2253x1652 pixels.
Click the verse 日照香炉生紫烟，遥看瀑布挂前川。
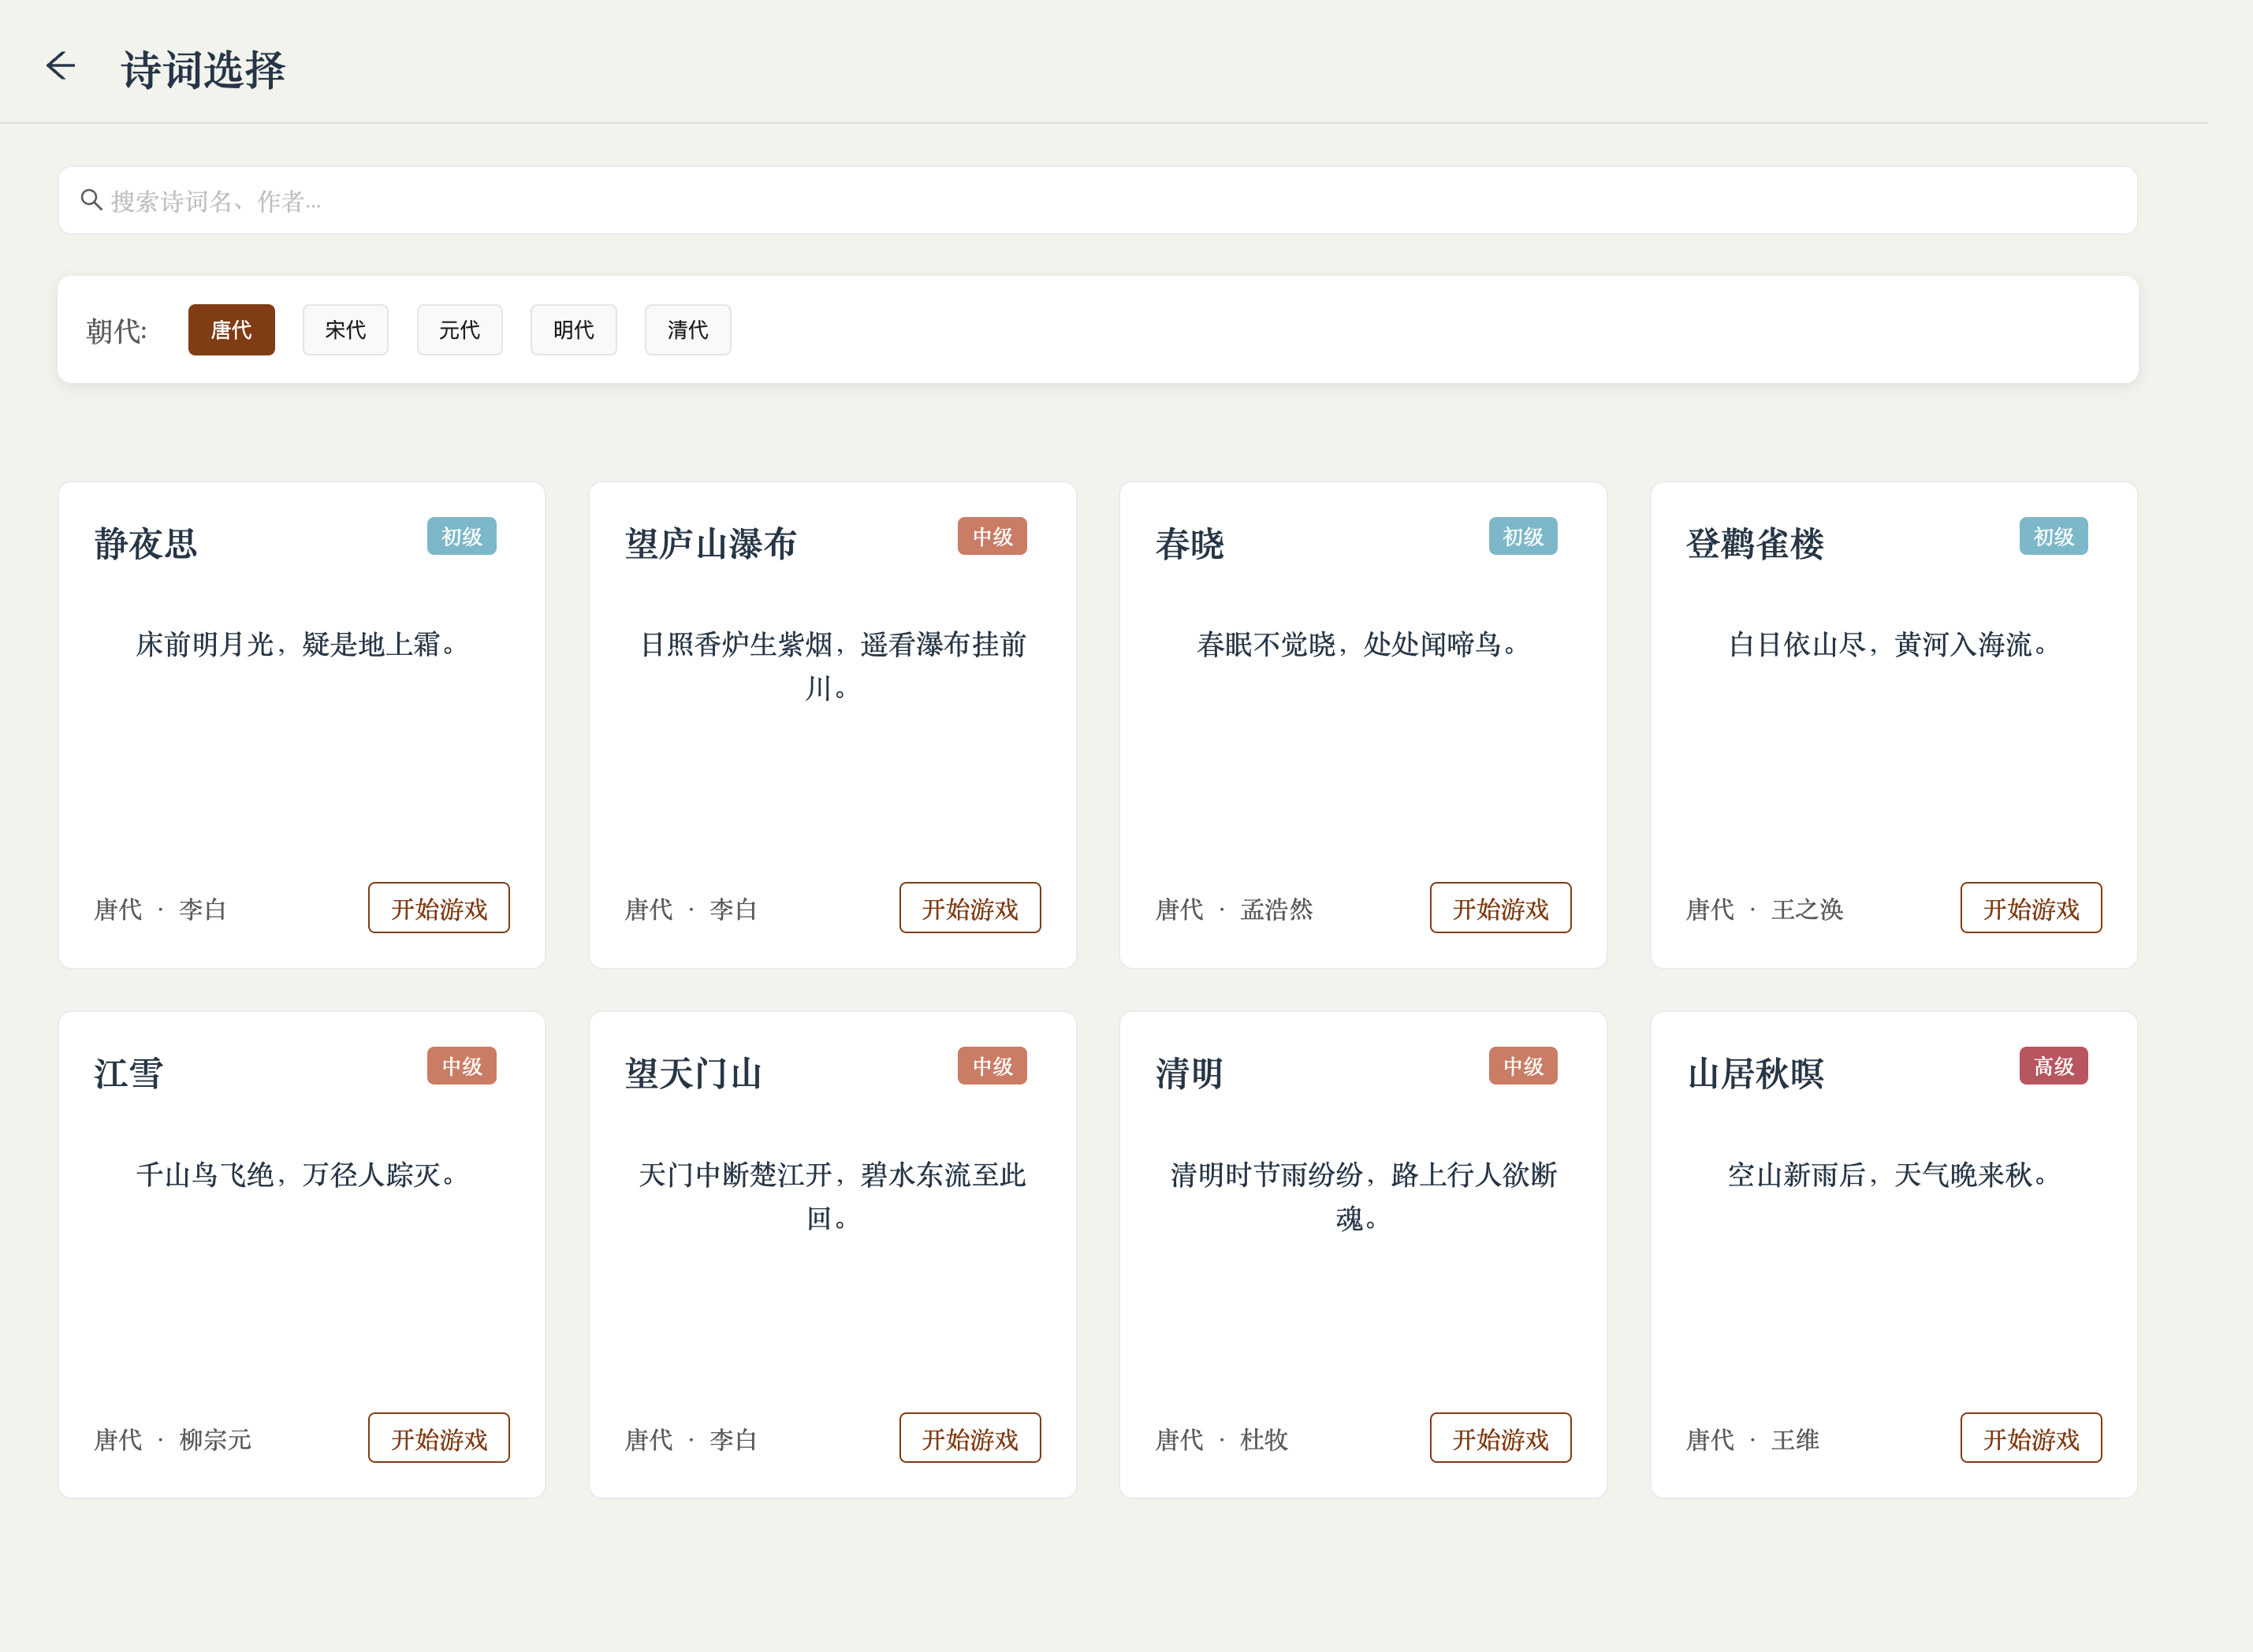pos(832,666)
